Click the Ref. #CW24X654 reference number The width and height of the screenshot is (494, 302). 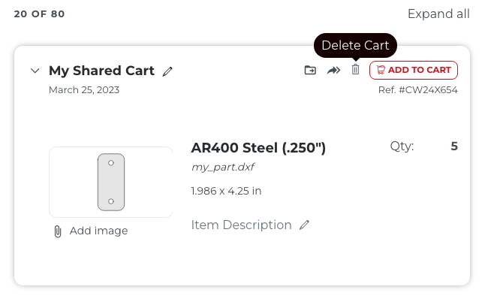(417, 90)
